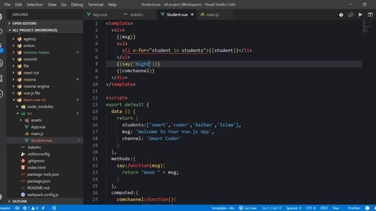Open the Git source control view icon

tap(1, 48)
